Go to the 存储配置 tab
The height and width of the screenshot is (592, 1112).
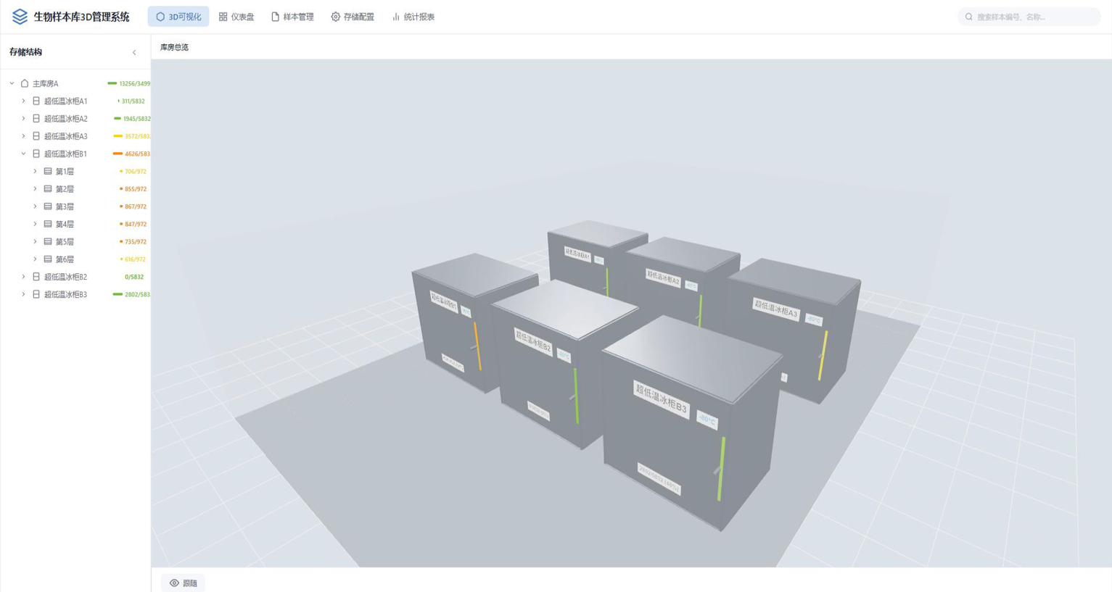point(353,17)
